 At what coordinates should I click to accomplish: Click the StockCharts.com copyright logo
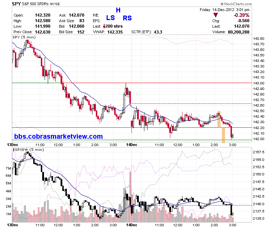pos(236,4)
